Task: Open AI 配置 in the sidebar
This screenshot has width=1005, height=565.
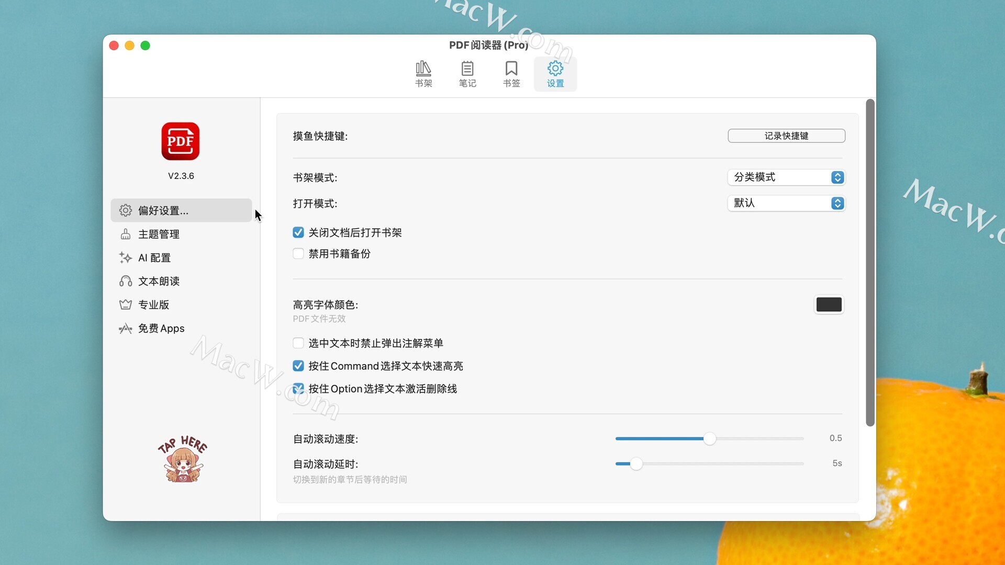Action: [x=181, y=257]
